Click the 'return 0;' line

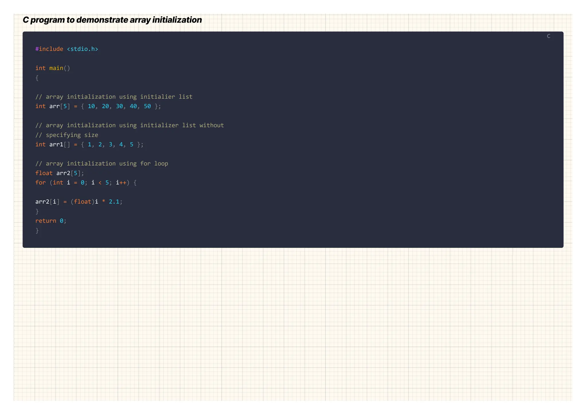51,221
